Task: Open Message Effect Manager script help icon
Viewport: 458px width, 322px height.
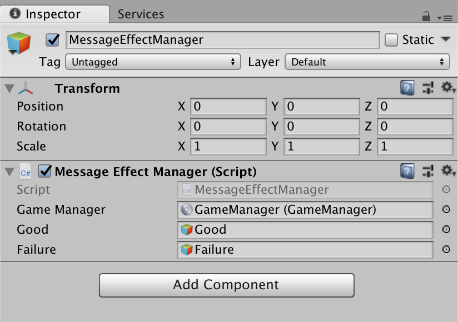Action: coord(407,171)
